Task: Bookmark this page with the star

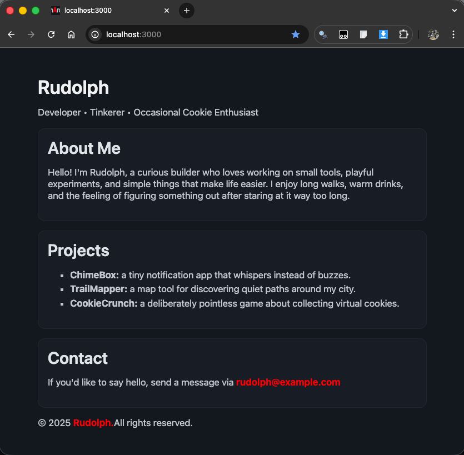Action: (x=296, y=34)
